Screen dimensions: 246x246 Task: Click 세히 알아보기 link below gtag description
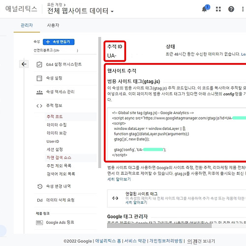[119, 179]
